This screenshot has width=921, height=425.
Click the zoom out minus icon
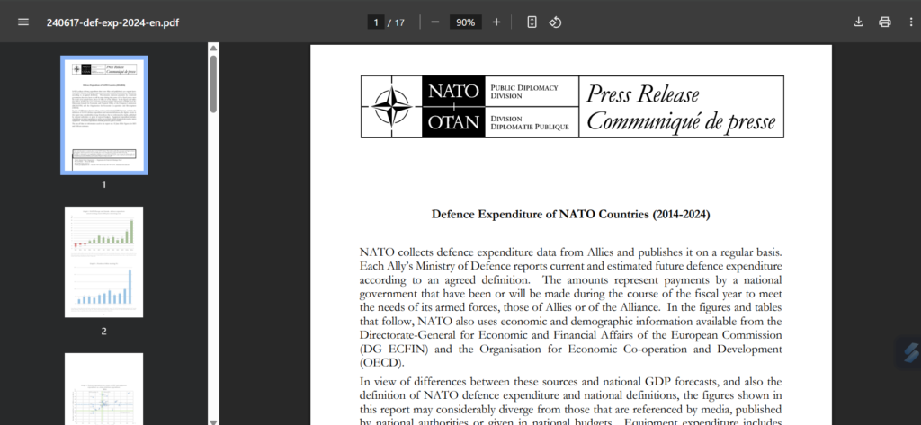point(435,22)
